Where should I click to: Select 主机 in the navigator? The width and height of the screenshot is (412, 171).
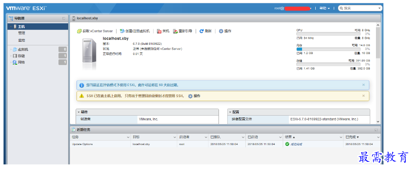pyautogui.click(x=38, y=26)
